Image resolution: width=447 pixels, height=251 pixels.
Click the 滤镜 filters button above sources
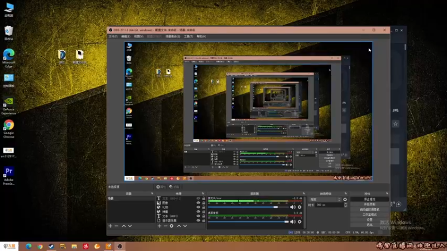174,187
